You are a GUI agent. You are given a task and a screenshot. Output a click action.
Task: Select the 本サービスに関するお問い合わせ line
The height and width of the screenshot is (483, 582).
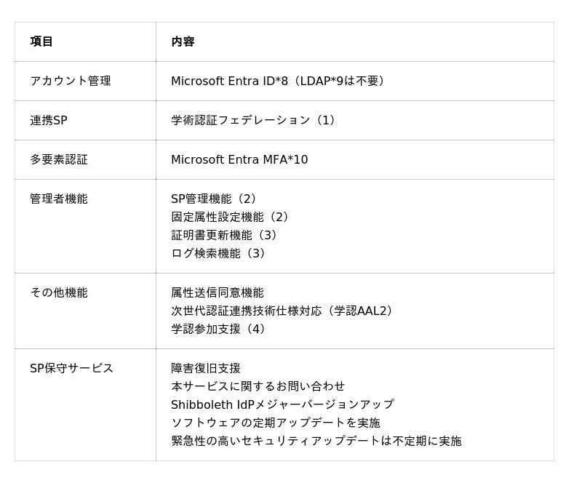(258, 386)
